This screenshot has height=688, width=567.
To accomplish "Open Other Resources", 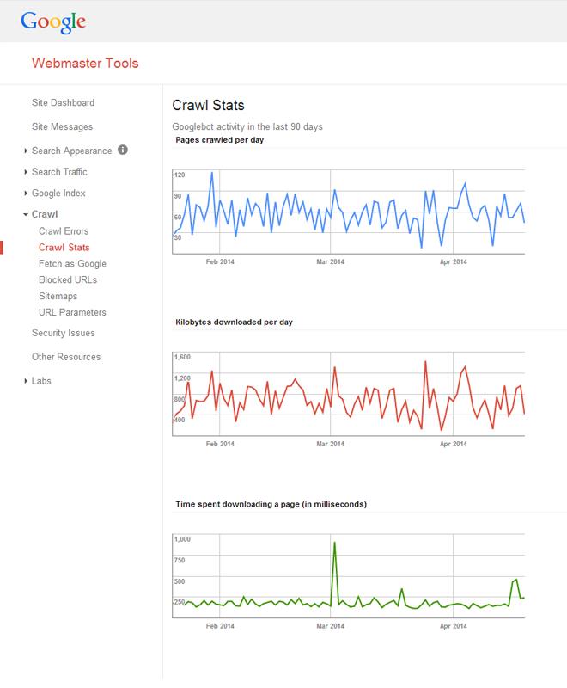I will (x=66, y=357).
